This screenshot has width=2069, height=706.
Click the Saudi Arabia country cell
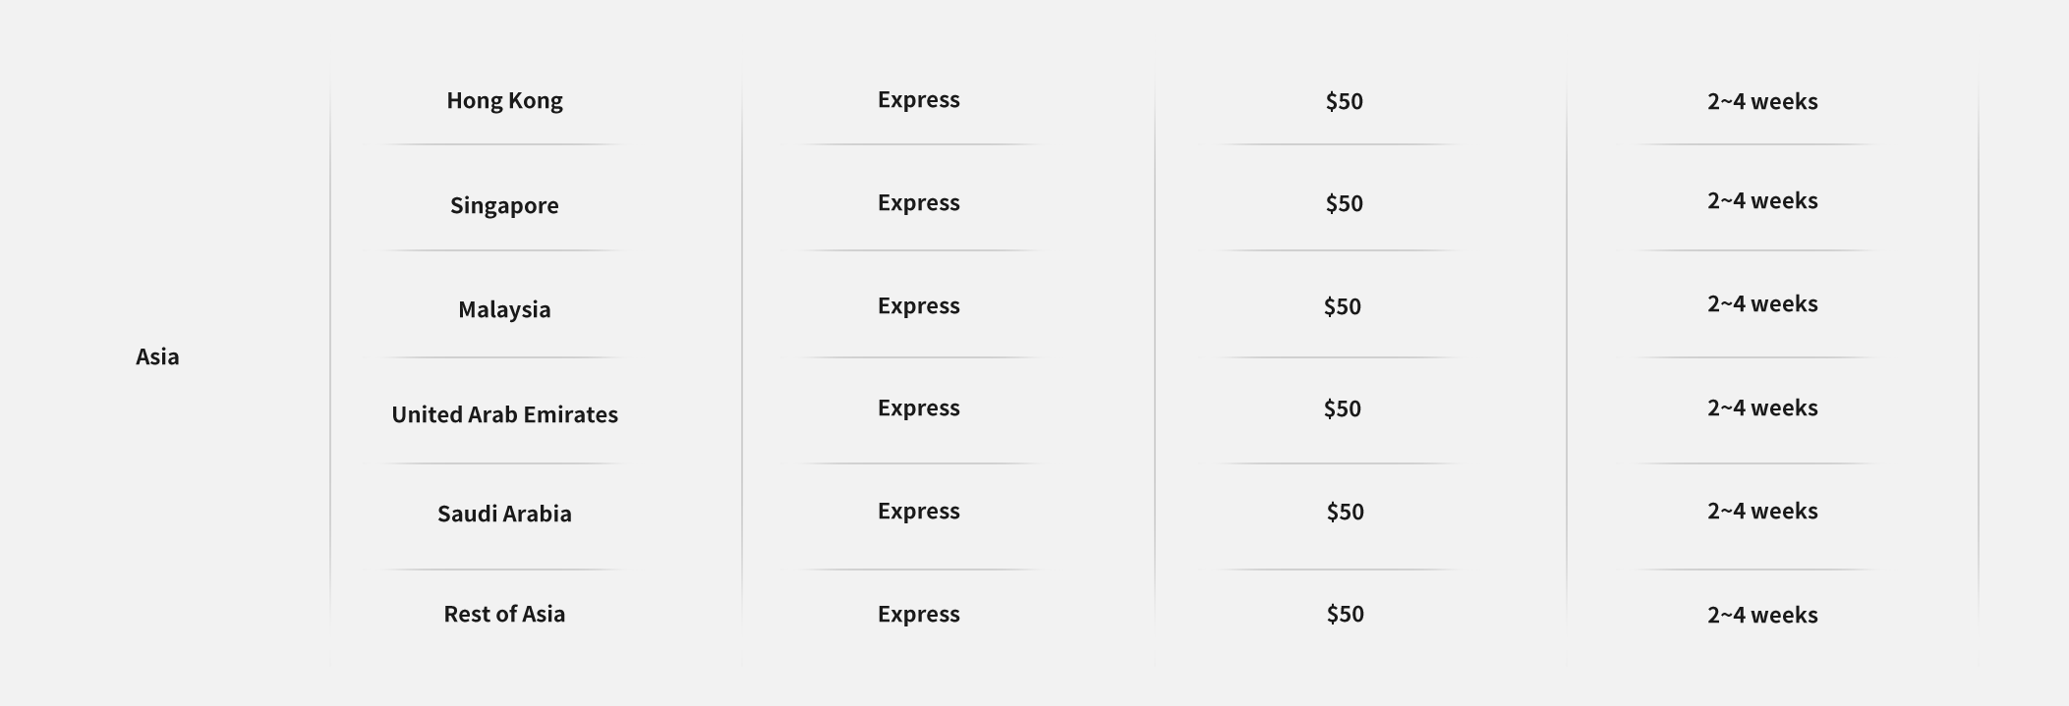point(504,514)
